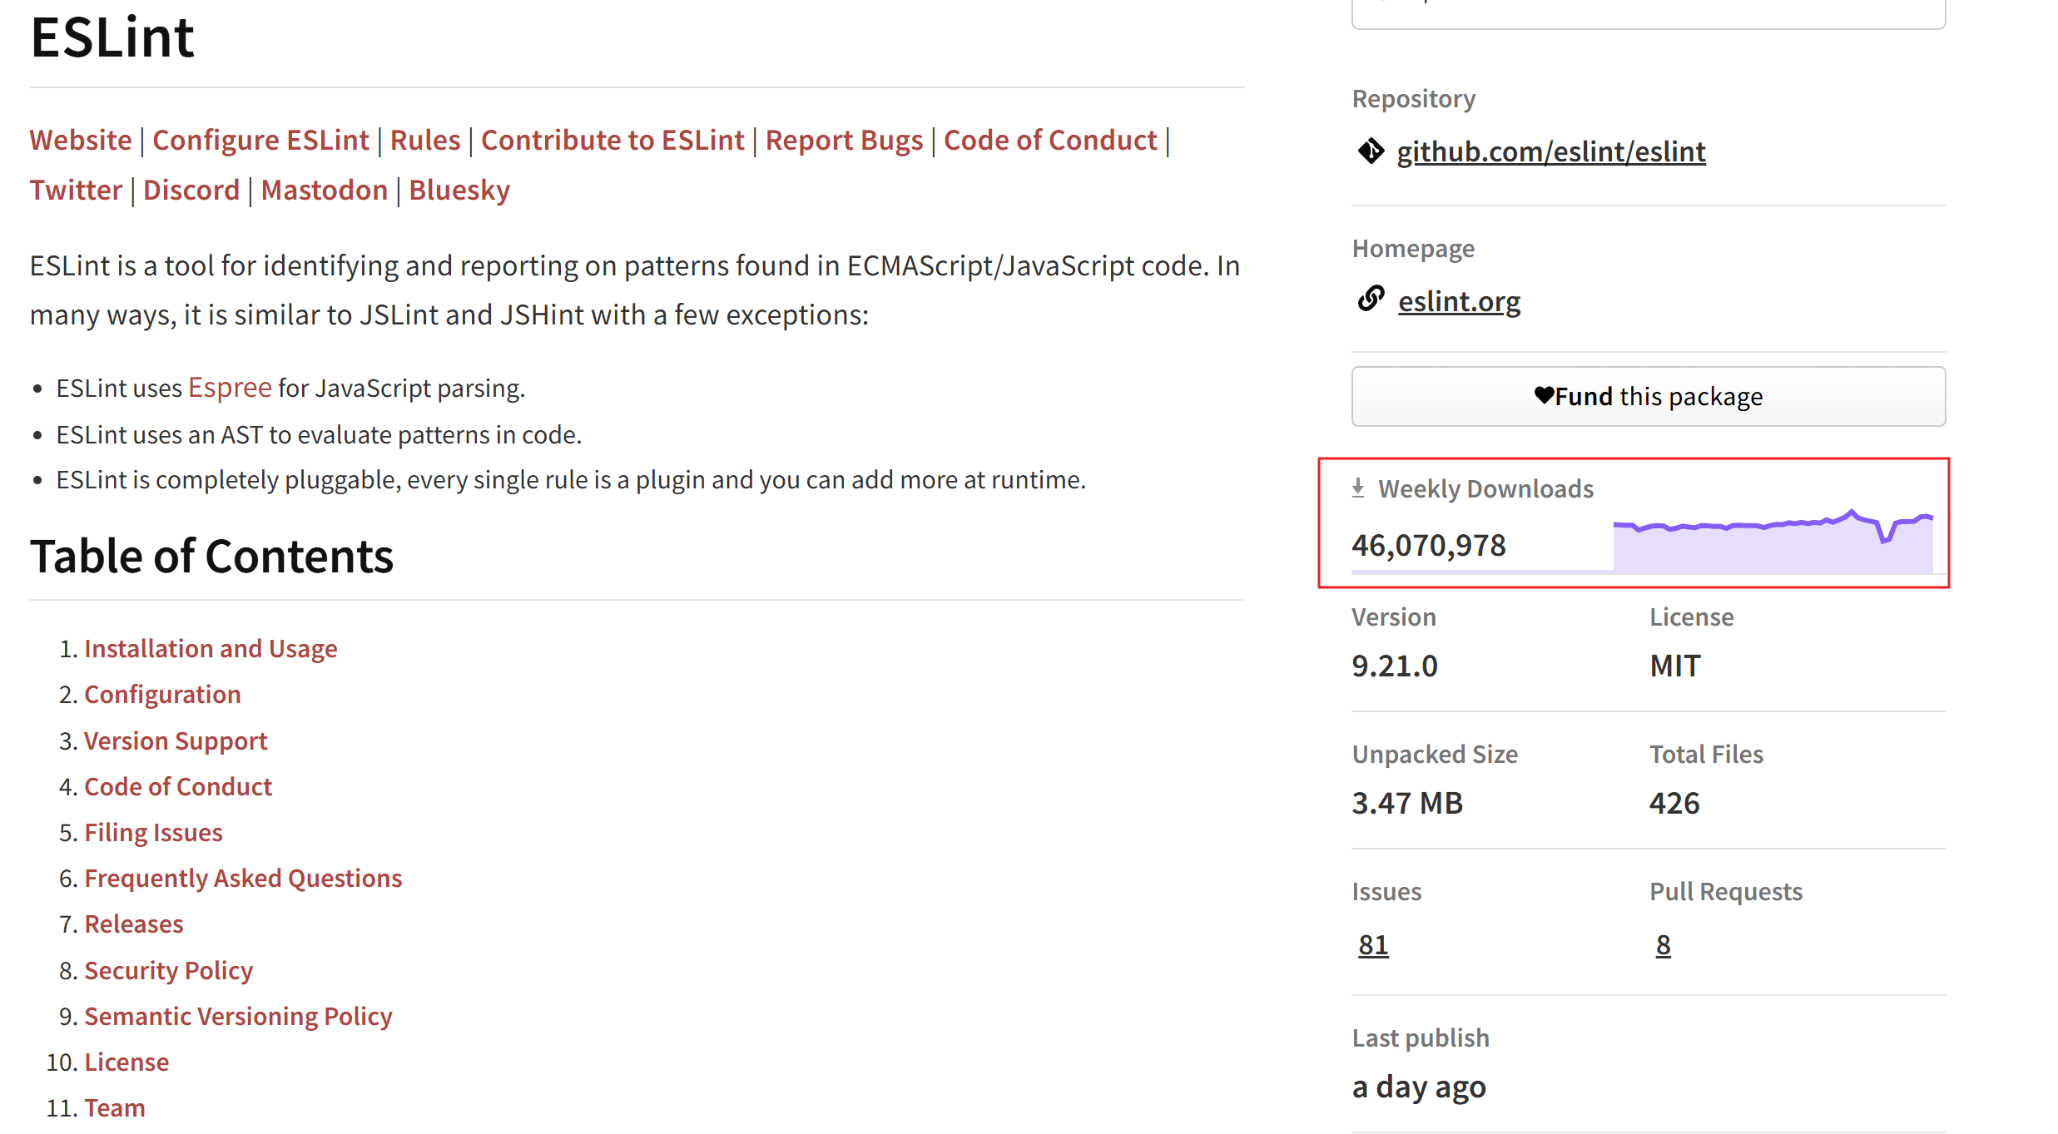
Task: Click the Weekly Downloads arrow icon
Action: tap(1358, 488)
